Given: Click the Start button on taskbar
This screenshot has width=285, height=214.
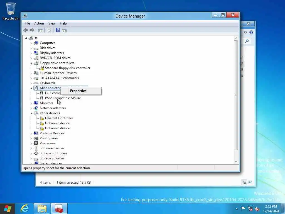Looking at the screenshot, I should (x=8, y=208).
